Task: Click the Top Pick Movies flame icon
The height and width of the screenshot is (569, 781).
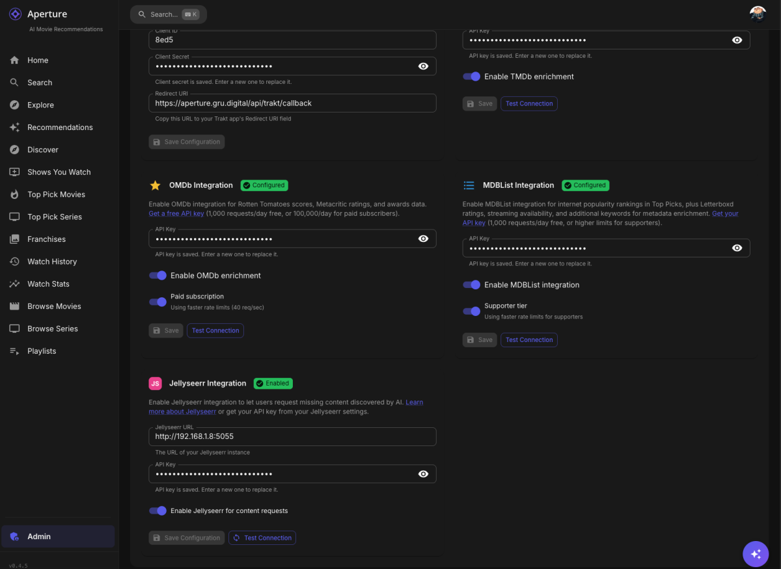Action: [14, 194]
